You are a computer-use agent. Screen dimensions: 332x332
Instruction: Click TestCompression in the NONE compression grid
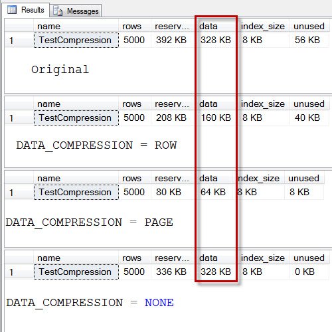[x=76, y=272]
